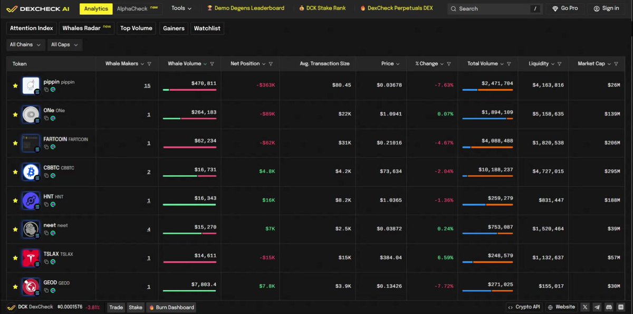The height and width of the screenshot is (314, 633).
Task: Open the Burn Dashboard button
Action: 171,307
